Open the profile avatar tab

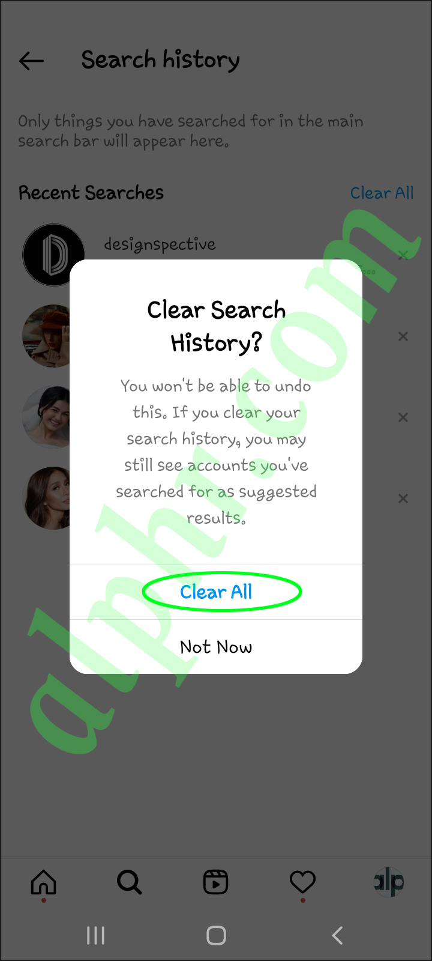(x=389, y=882)
